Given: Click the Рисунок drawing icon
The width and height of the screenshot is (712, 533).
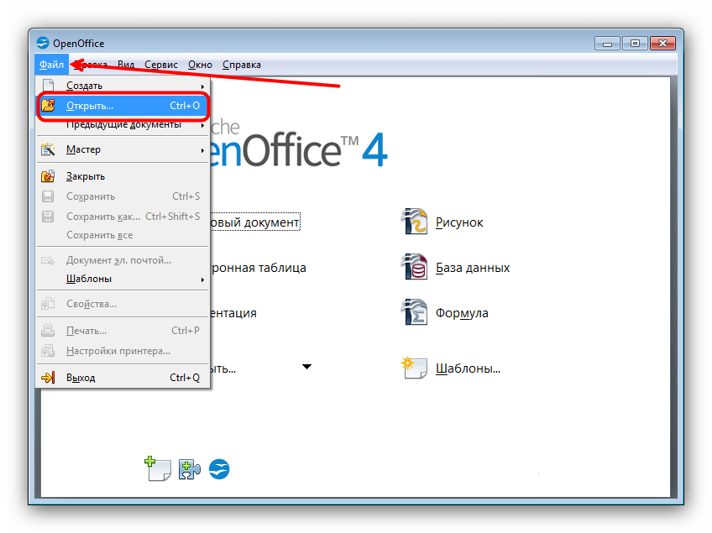Looking at the screenshot, I should [x=414, y=221].
